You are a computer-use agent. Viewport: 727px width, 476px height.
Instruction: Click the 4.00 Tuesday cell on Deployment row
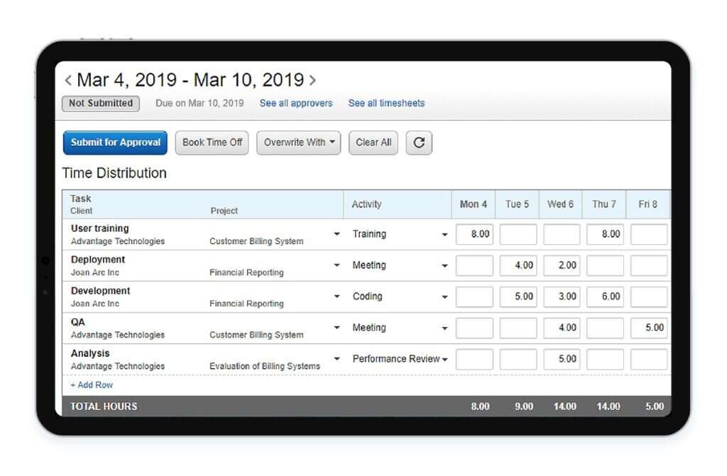coord(518,265)
